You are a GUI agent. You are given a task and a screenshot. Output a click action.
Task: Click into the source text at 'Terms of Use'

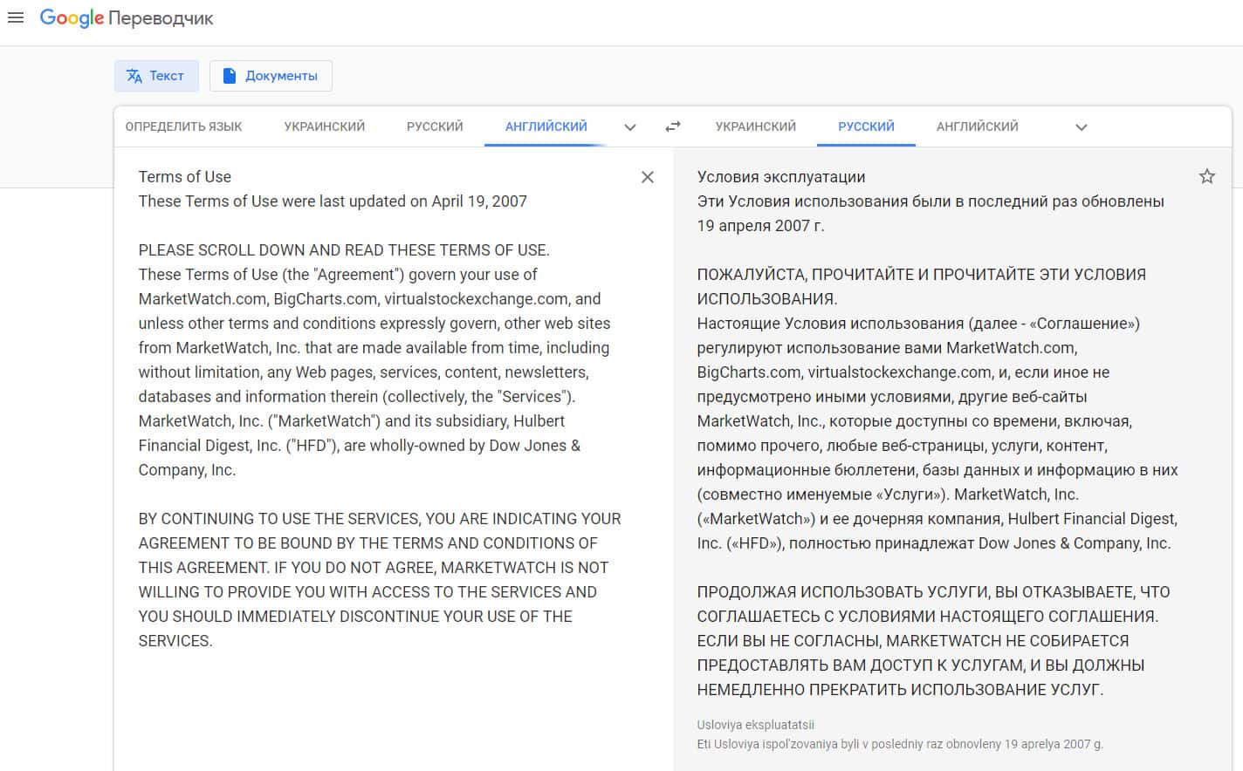pyautogui.click(x=185, y=177)
